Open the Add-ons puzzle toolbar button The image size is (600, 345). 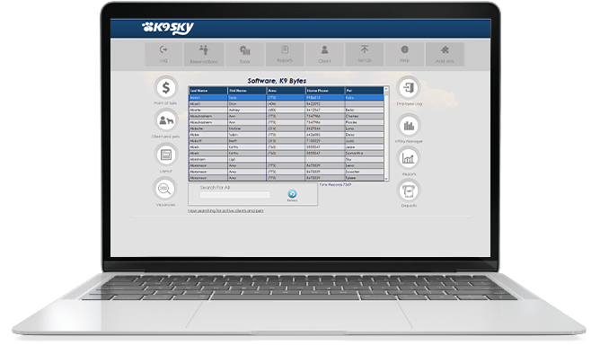coord(445,54)
